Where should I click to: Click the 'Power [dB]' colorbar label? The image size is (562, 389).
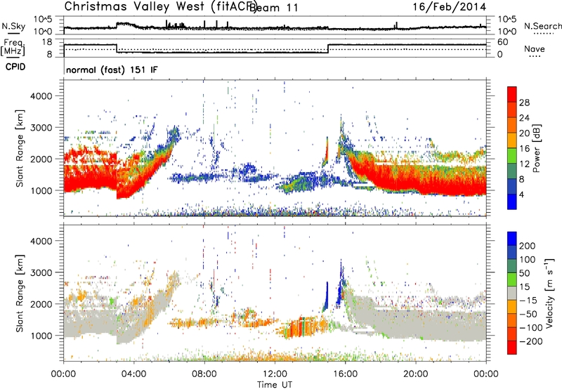pos(537,148)
